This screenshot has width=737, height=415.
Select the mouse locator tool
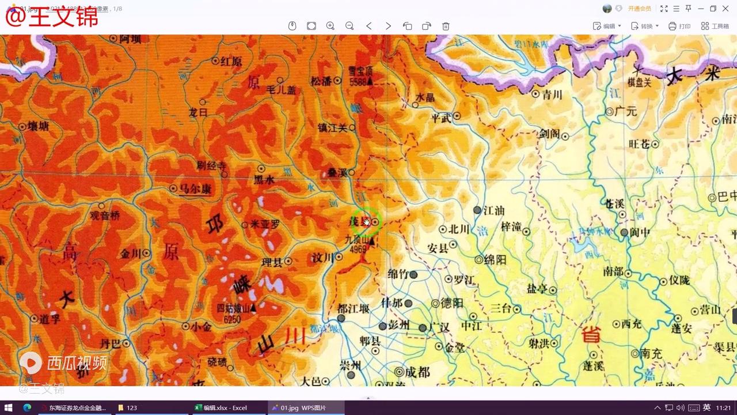click(292, 26)
